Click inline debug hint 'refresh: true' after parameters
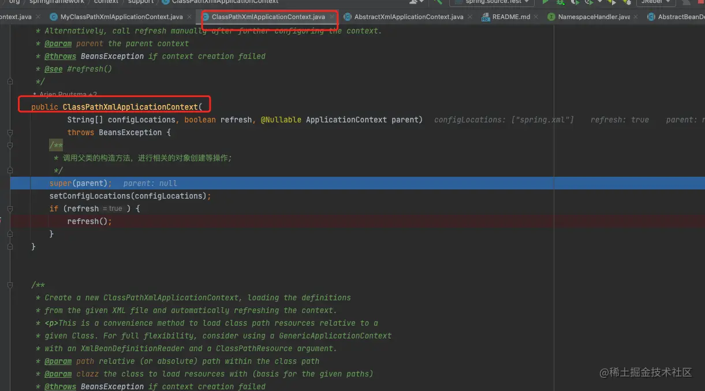Viewport: 705px width, 391px height. coord(620,120)
